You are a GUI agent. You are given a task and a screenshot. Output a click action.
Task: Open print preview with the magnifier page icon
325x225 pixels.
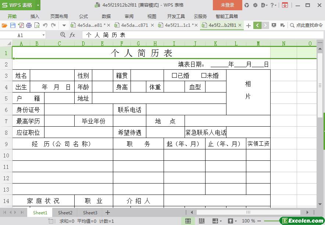pos(37,25)
